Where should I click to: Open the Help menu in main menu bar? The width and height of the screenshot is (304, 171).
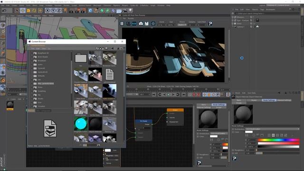(x=168, y=5)
